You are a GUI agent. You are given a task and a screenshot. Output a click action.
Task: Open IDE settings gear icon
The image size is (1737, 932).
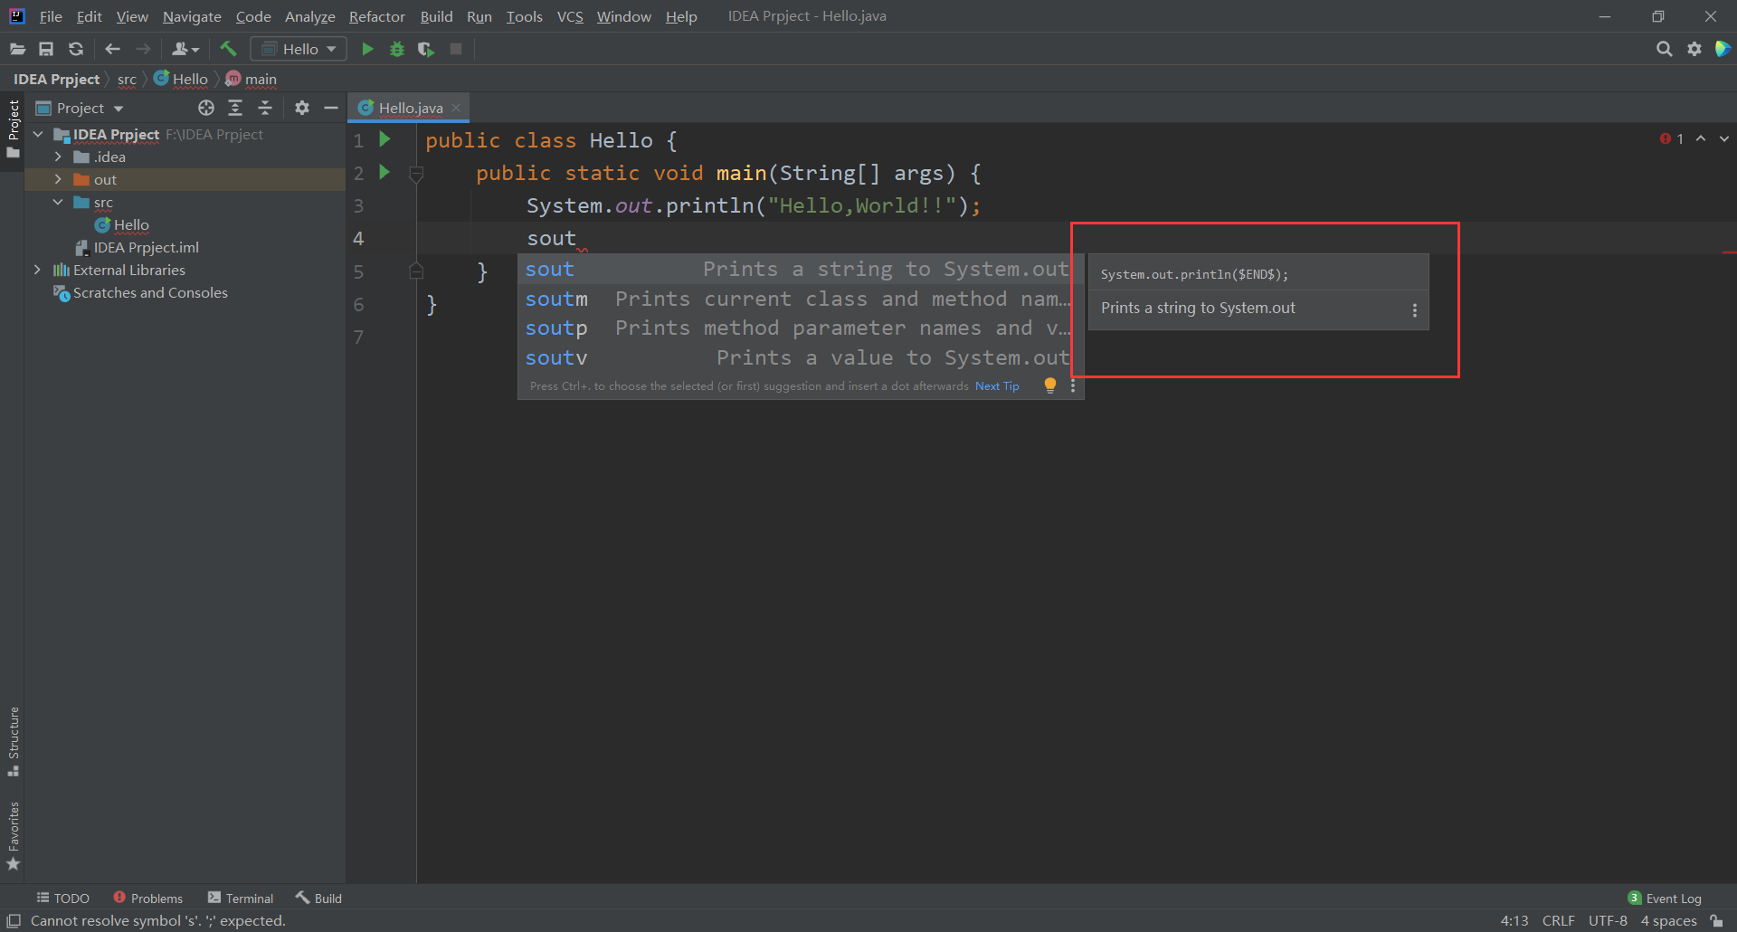click(x=1694, y=49)
